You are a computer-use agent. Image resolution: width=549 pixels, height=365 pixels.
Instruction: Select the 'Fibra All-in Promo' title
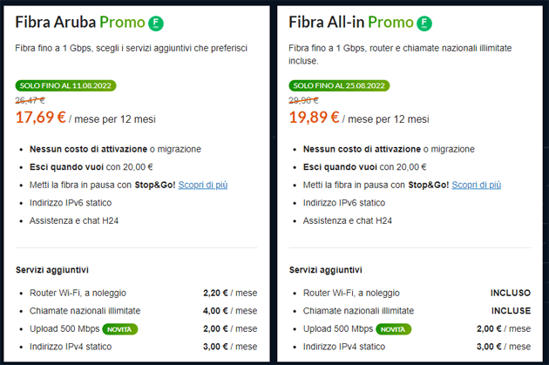pyautogui.click(x=347, y=22)
